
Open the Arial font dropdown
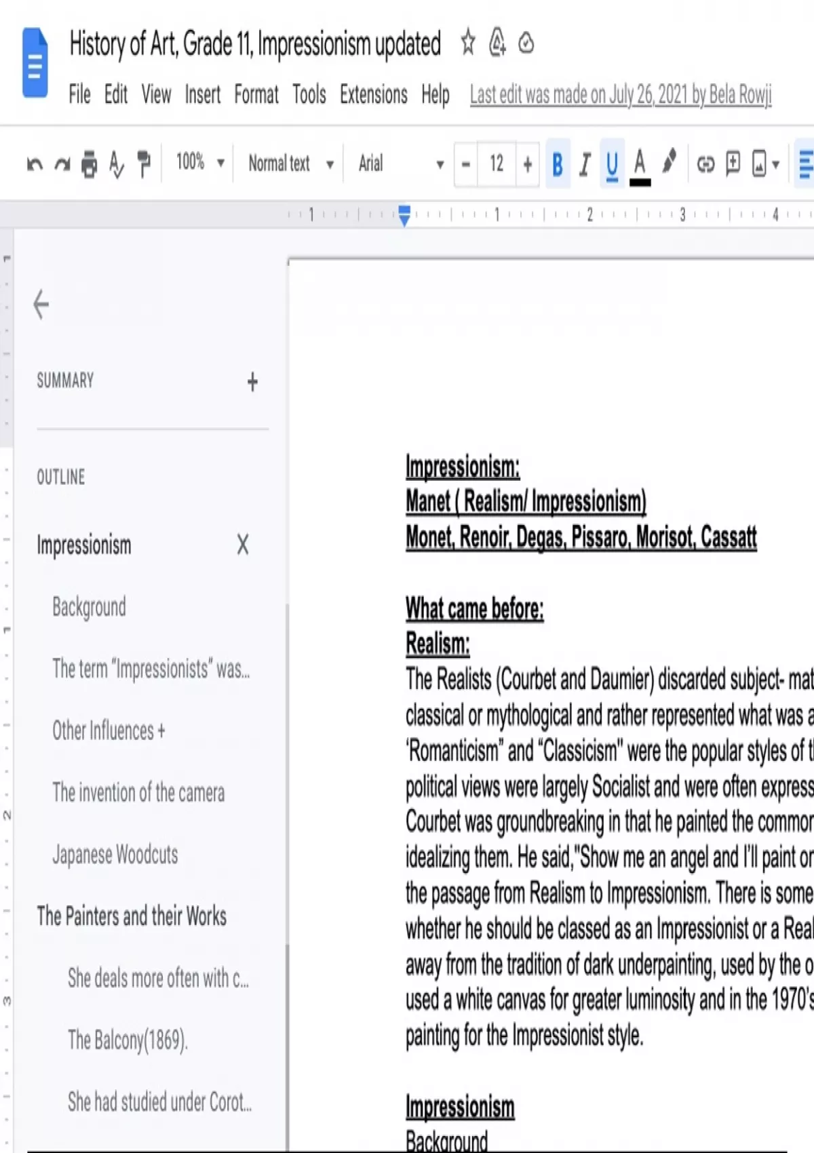pyautogui.click(x=400, y=163)
